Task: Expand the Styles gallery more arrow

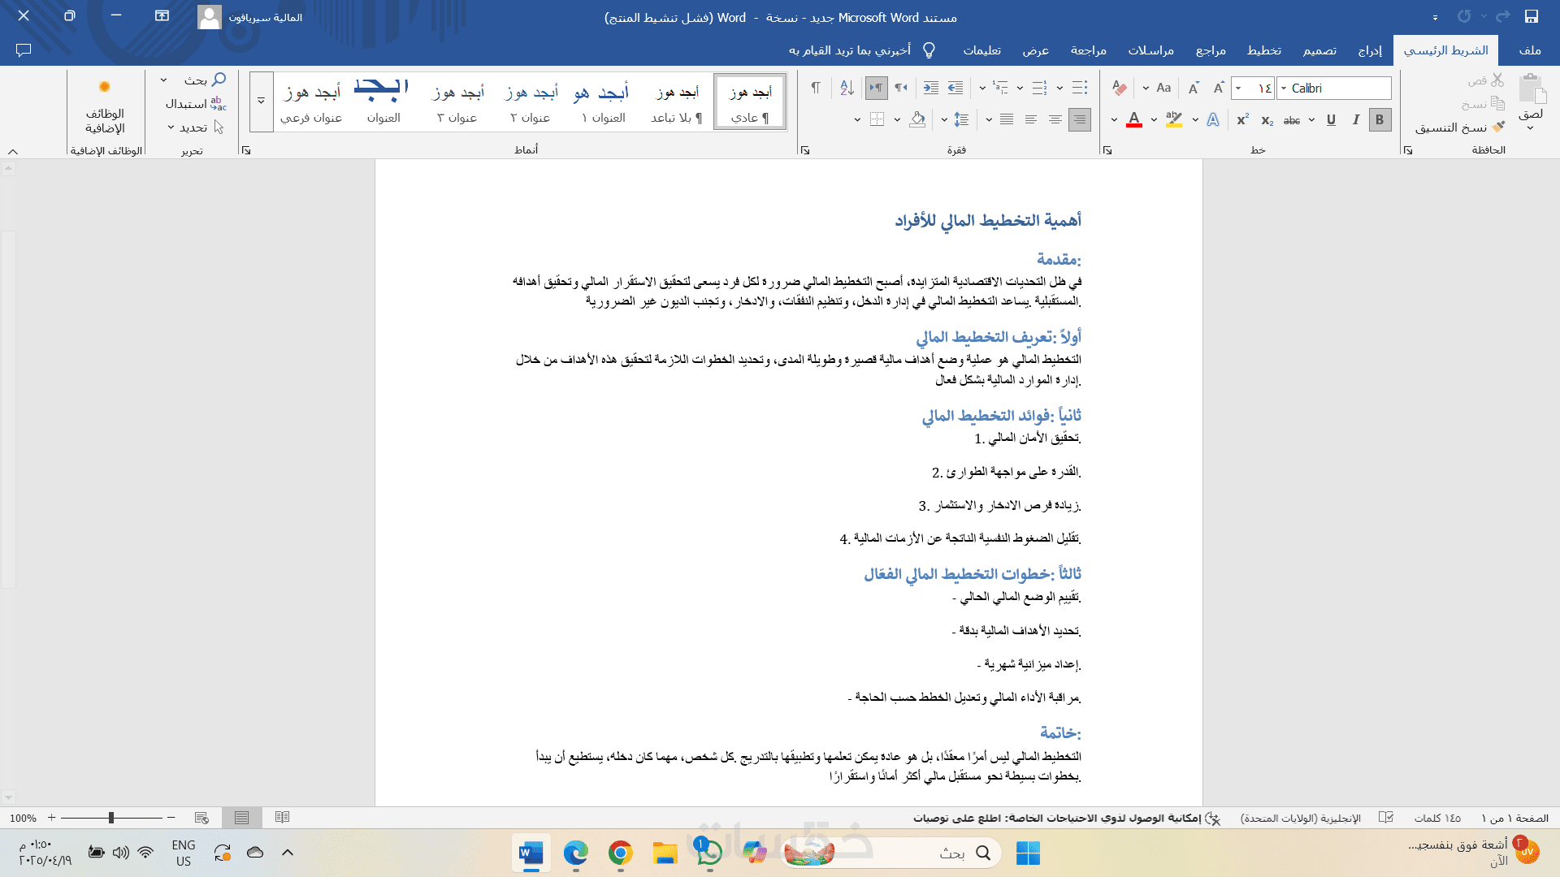Action: point(261,102)
